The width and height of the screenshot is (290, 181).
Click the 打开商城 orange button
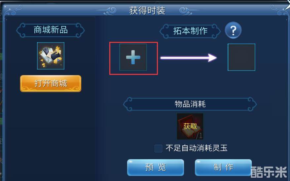click(51, 83)
